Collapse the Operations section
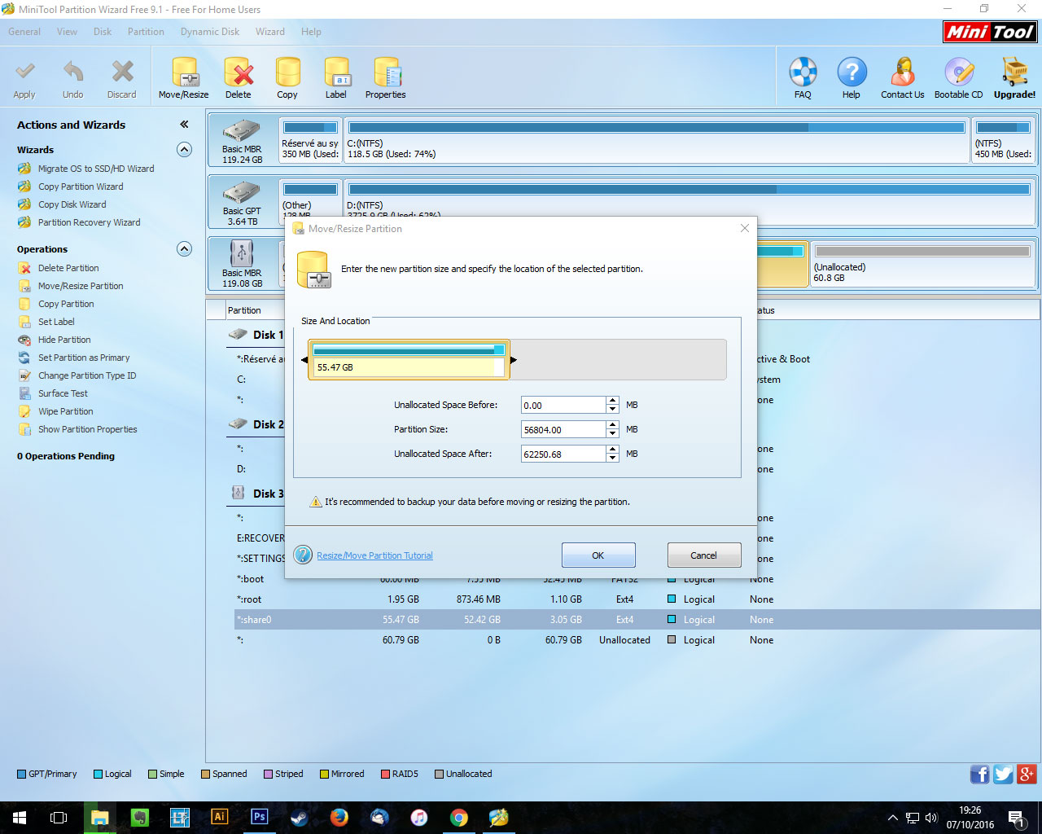1042x834 pixels. [185, 249]
